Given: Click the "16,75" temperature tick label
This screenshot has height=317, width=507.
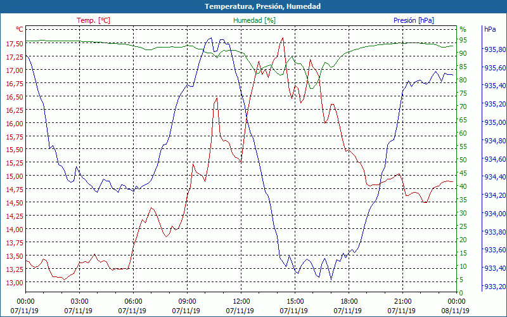Looking at the screenshot, I should coord(15,84).
